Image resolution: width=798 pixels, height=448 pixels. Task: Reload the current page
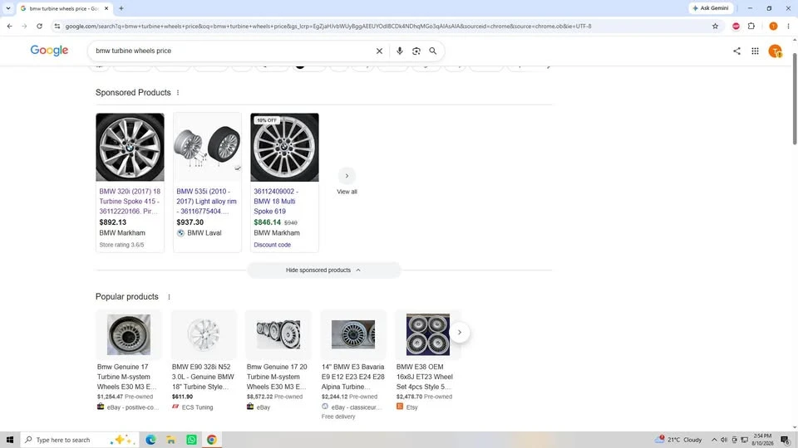pos(39,26)
